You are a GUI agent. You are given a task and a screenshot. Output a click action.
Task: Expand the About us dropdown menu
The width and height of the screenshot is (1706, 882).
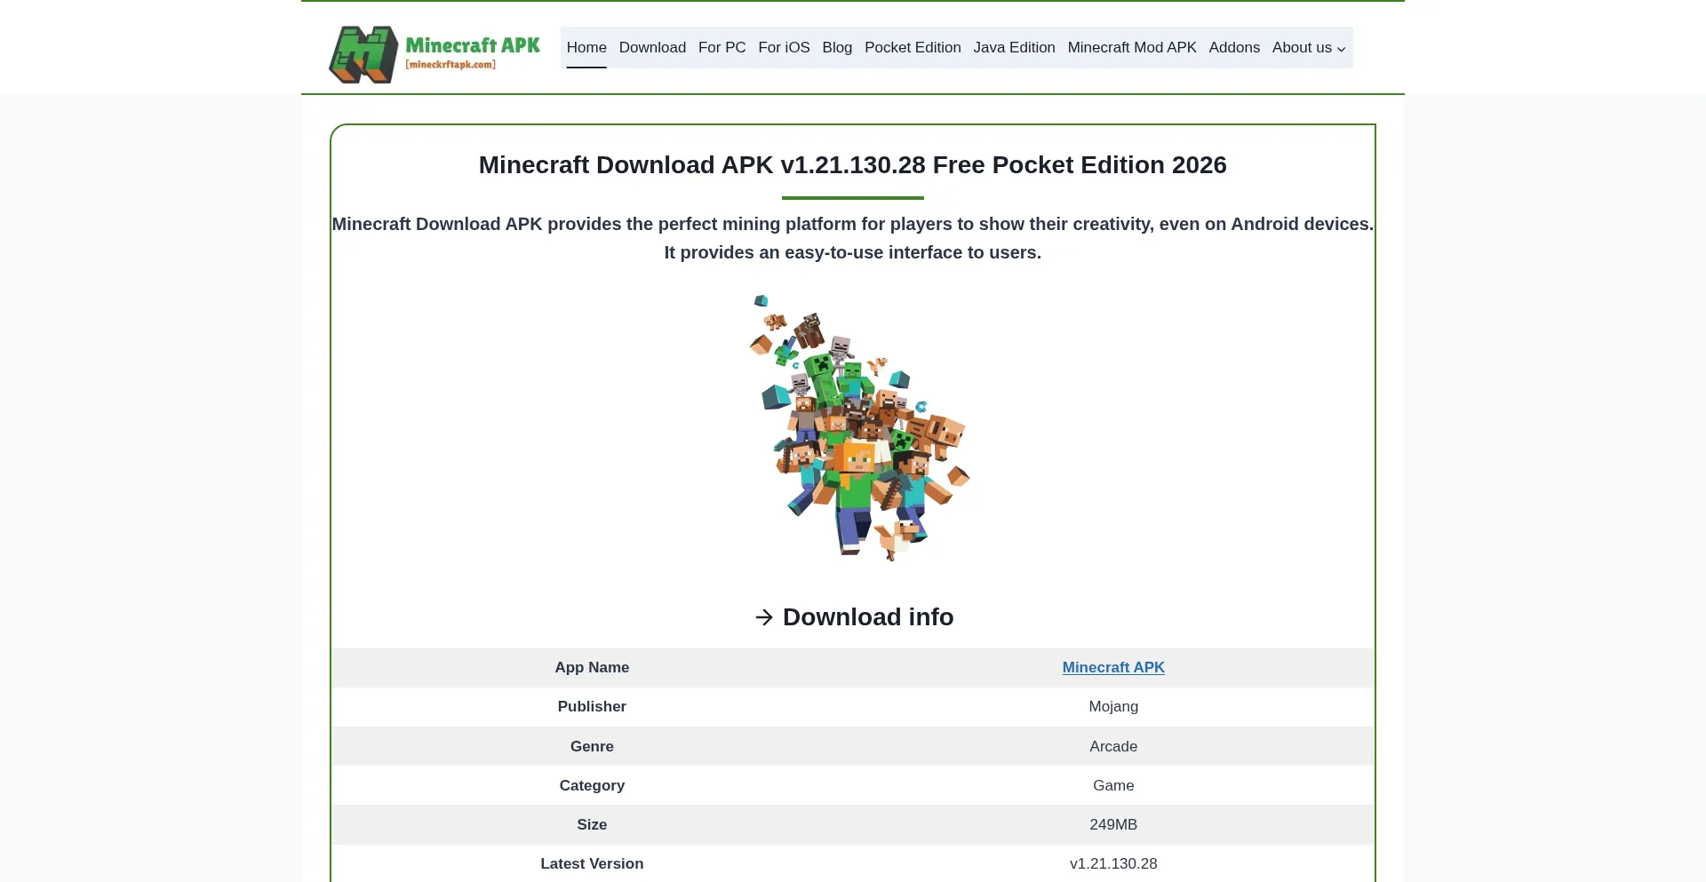(x=1309, y=47)
